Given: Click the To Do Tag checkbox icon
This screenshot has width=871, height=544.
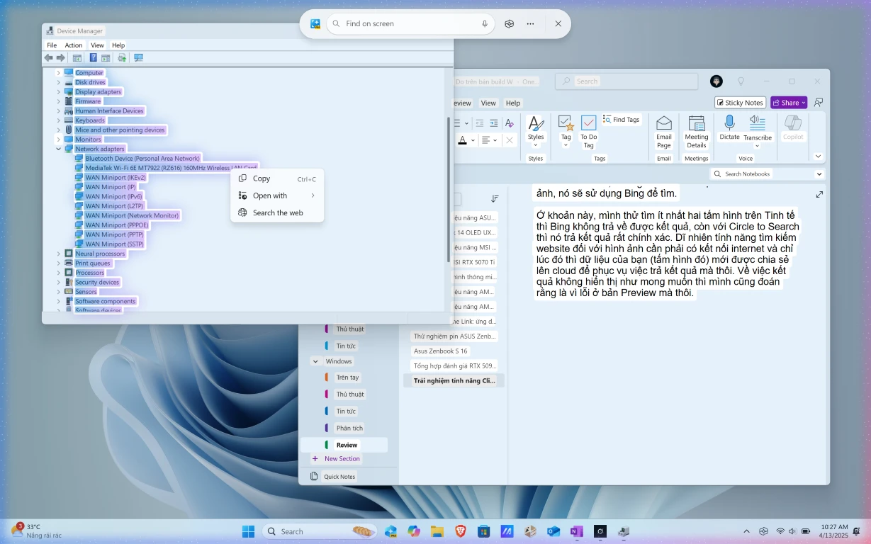Looking at the screenshot, I should (588, 123).
